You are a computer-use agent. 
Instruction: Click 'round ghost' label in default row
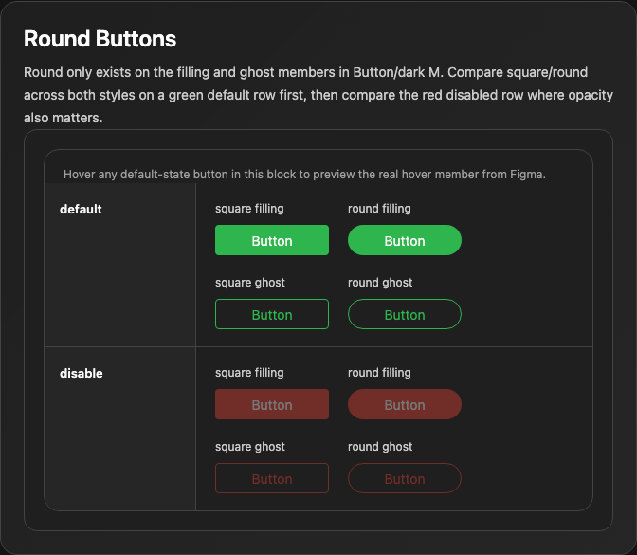(380, 283)
